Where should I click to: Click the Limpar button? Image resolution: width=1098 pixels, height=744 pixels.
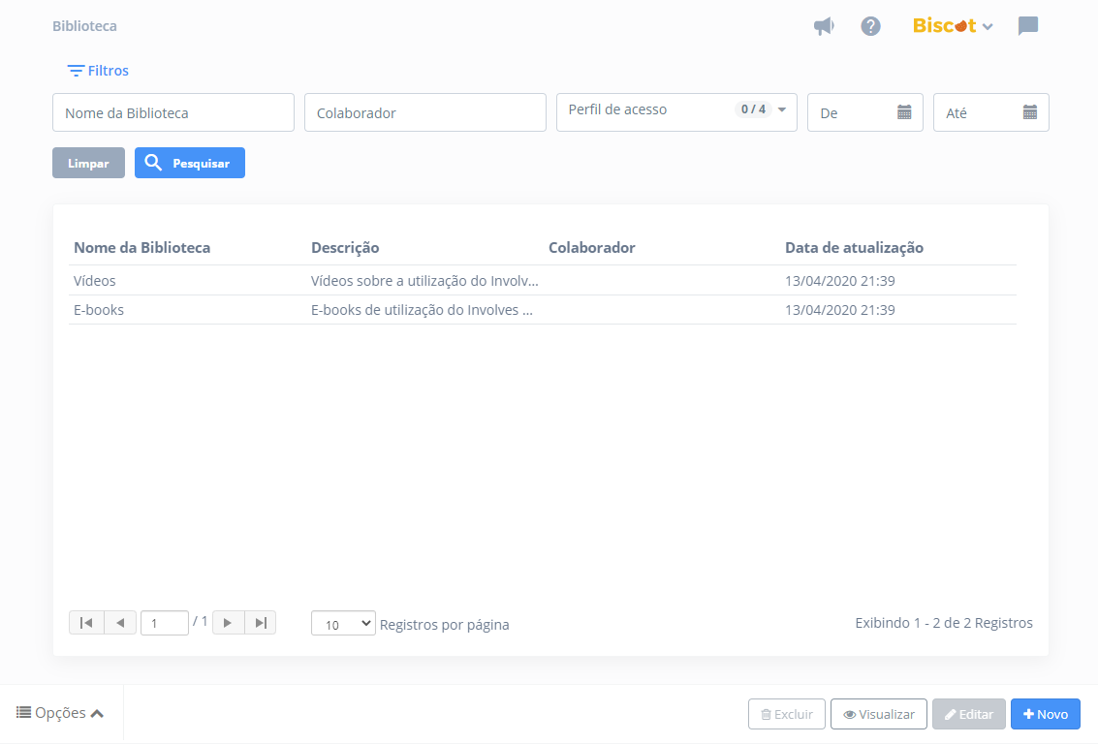point(88,163)
